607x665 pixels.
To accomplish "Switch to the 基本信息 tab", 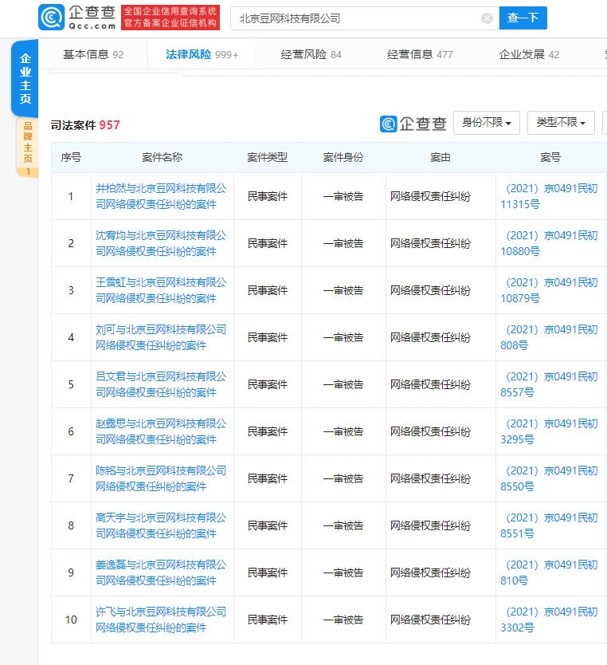I will (x=93, y=55).
